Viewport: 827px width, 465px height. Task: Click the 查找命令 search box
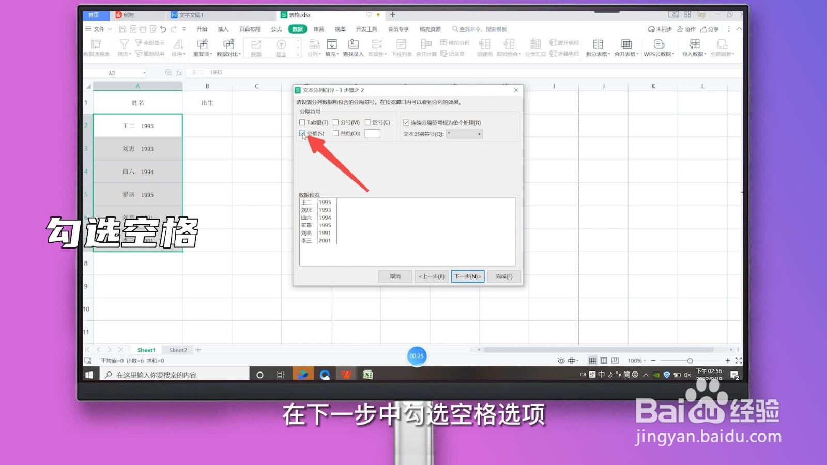(x=480, y=29)
